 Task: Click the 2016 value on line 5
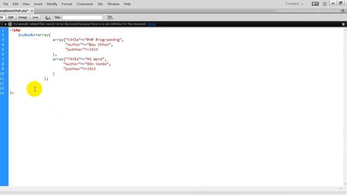pyautogui.click(x=93, y=49)
